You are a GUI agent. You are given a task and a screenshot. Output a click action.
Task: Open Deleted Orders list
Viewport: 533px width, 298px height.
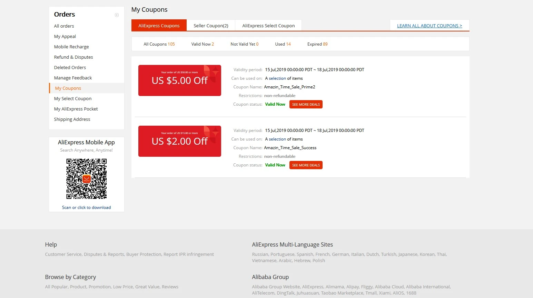[x=70, y=67]
